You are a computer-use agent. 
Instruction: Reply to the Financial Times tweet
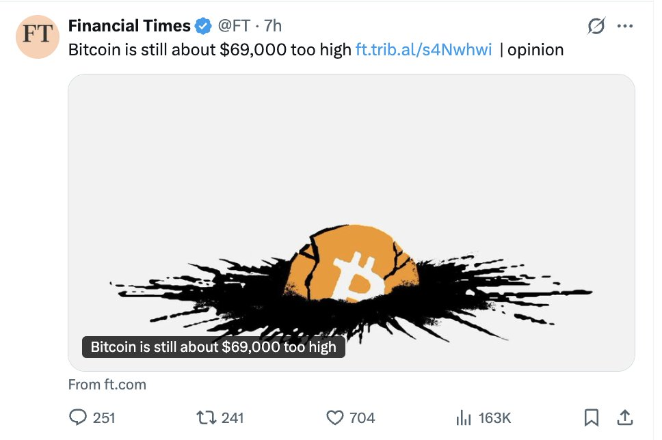(79, 417)
